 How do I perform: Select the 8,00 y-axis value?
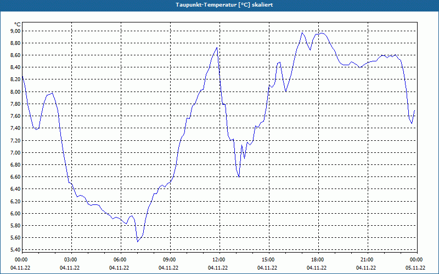tap(15, 92)
